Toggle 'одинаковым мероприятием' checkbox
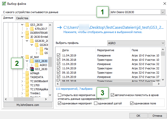 pyautogui.click(x=59, y=103)
